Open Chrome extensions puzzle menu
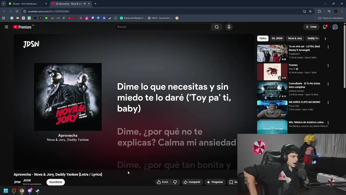The image size is (346, 195). coord(319,11)
